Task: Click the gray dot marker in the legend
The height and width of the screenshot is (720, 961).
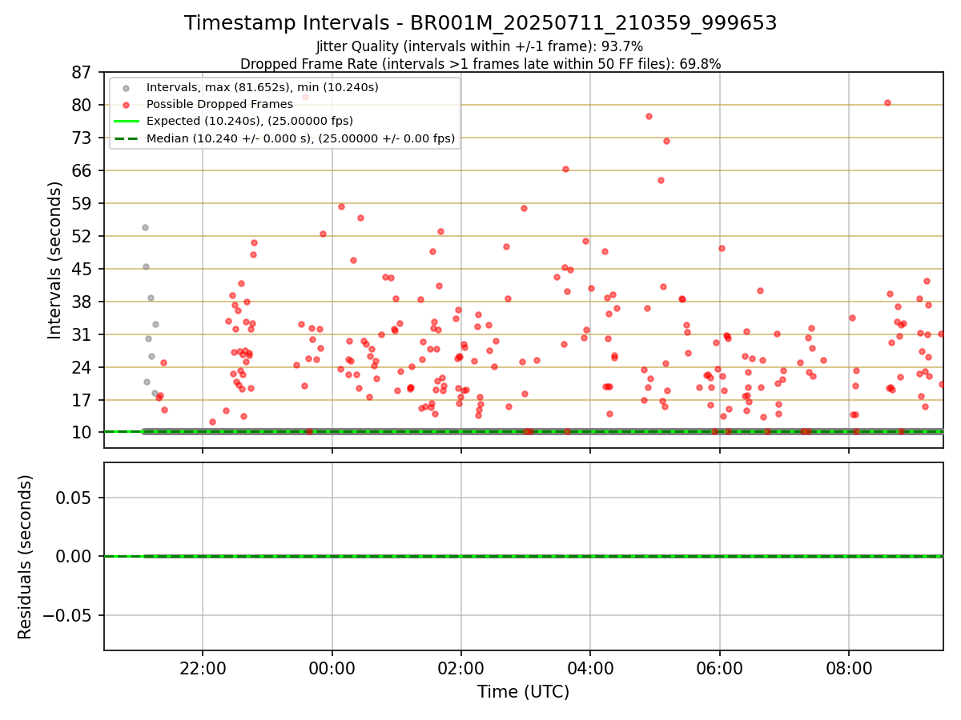Action: 126,87
